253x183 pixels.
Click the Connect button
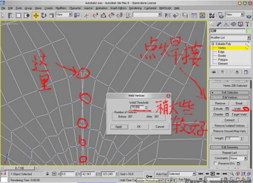(x=230, y=120)
